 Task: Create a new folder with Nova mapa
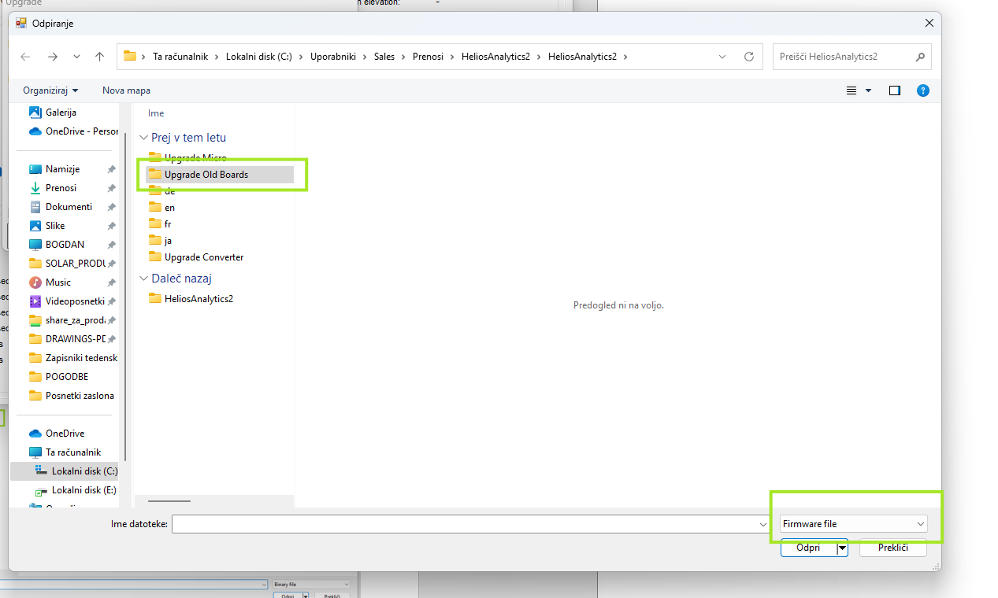point(126,90)
